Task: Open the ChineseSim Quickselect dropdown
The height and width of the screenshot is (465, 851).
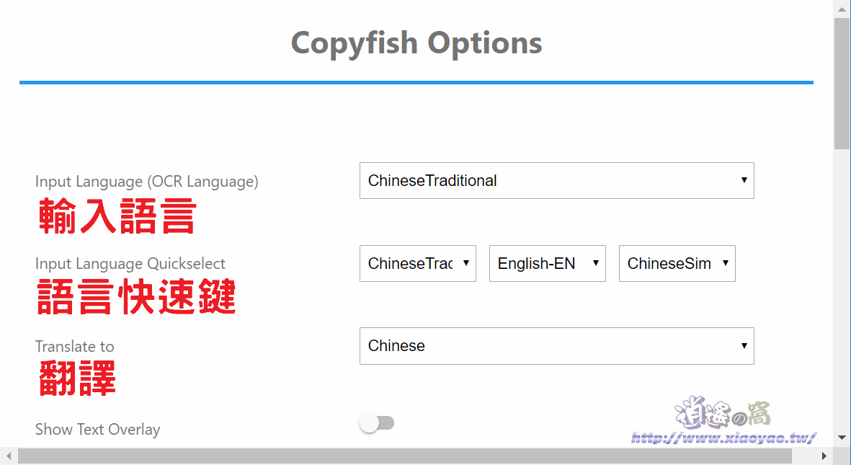Action: (x=677, y=263)
